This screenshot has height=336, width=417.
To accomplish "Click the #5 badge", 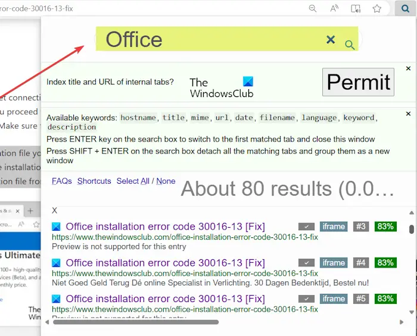I will pos(361,299).
